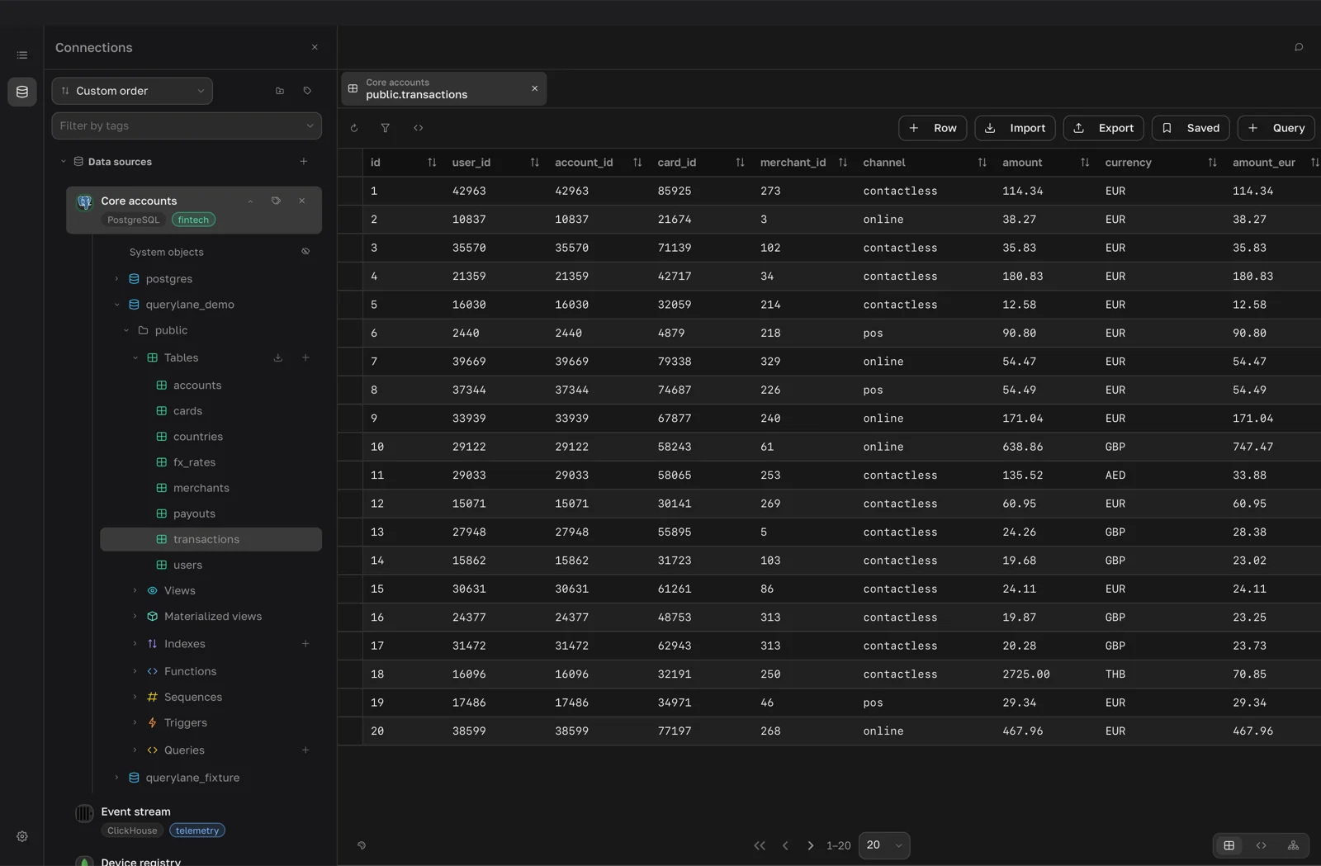Add a new index under Indexes
Screen dimensions: 1321x866
point(305,644)
